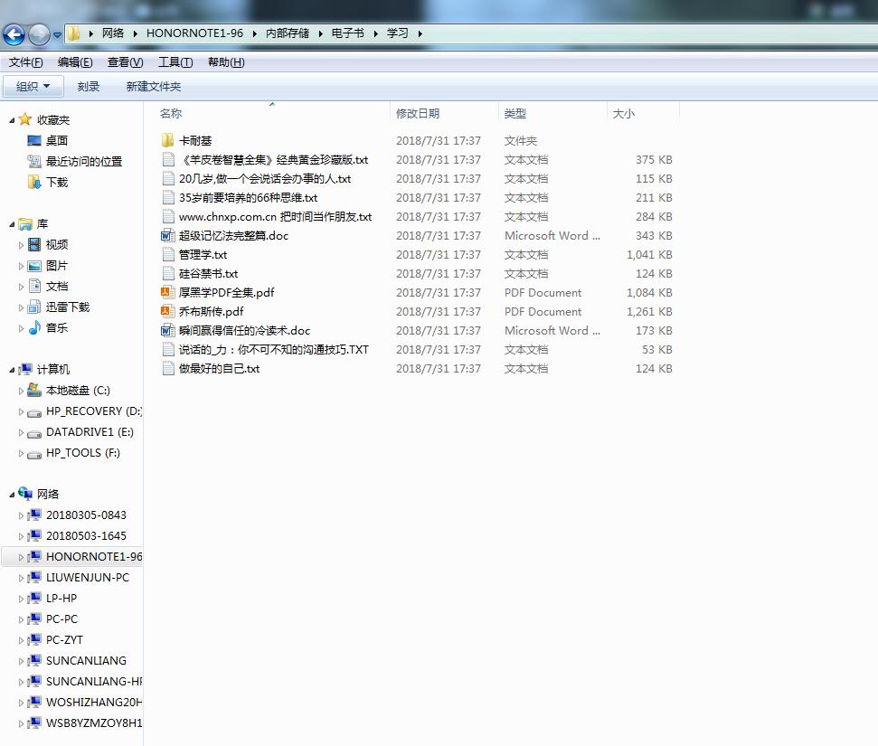Select HONORNOTE1-96 in the network tree

[x=94, y=557]
